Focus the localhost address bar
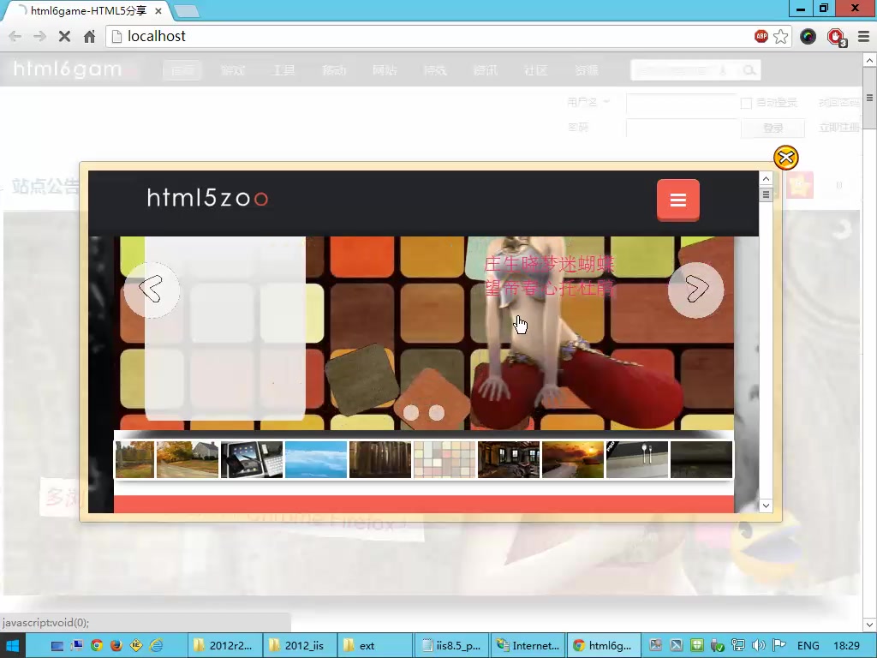Screen dimensions: 877x658 [x=431, y=36]
